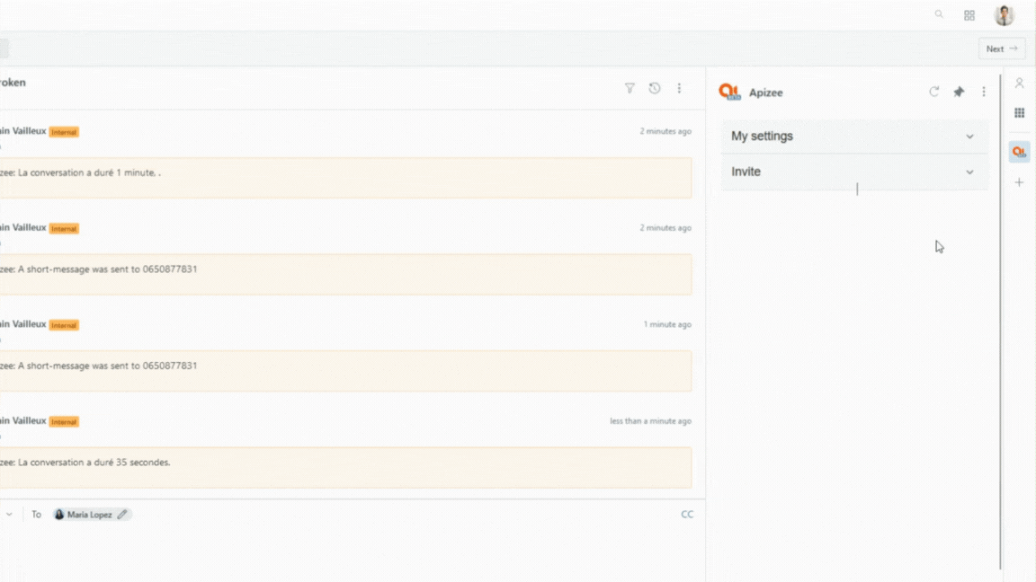The width and height of the screenshot is (1036, 582).
Task: Open the user avatar profile menu
Action: [x=1005, y=15]
